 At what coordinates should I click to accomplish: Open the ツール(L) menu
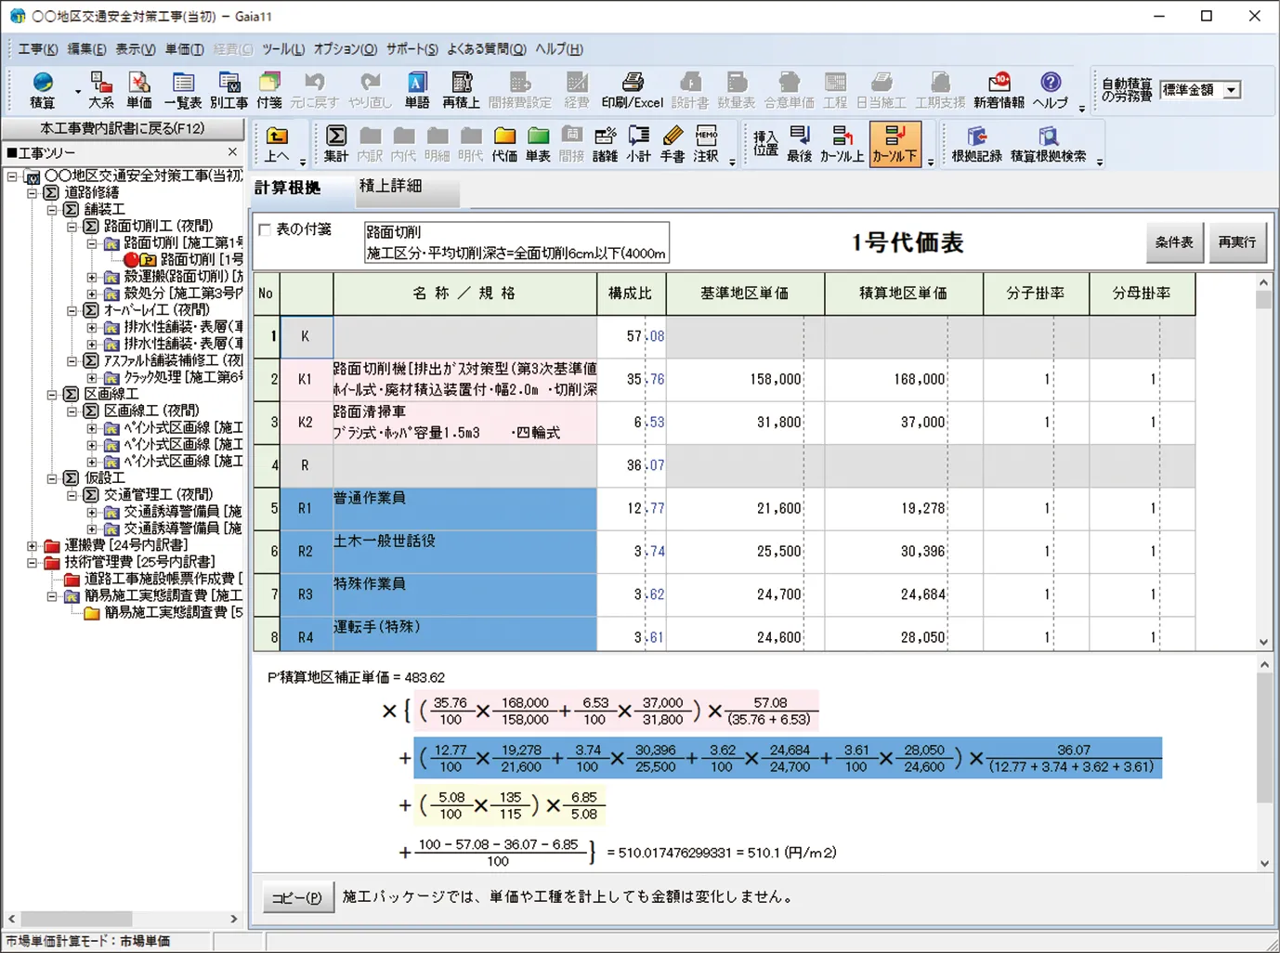(282, 49)
